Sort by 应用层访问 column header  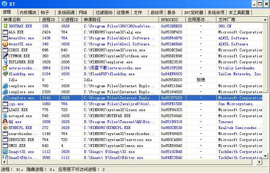201,20
